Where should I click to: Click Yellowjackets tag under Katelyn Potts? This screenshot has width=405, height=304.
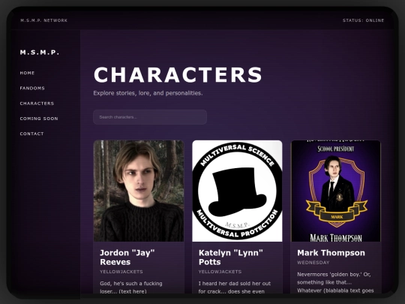click(x=220, y=272)
